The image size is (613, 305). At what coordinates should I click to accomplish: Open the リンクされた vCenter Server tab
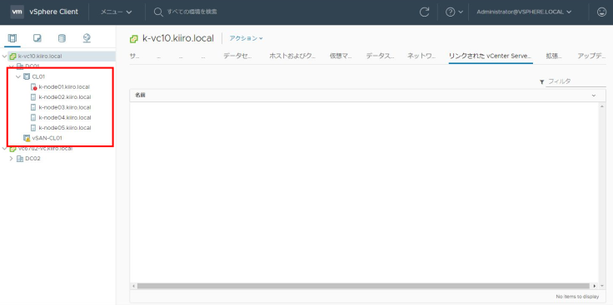coord(491,57)
